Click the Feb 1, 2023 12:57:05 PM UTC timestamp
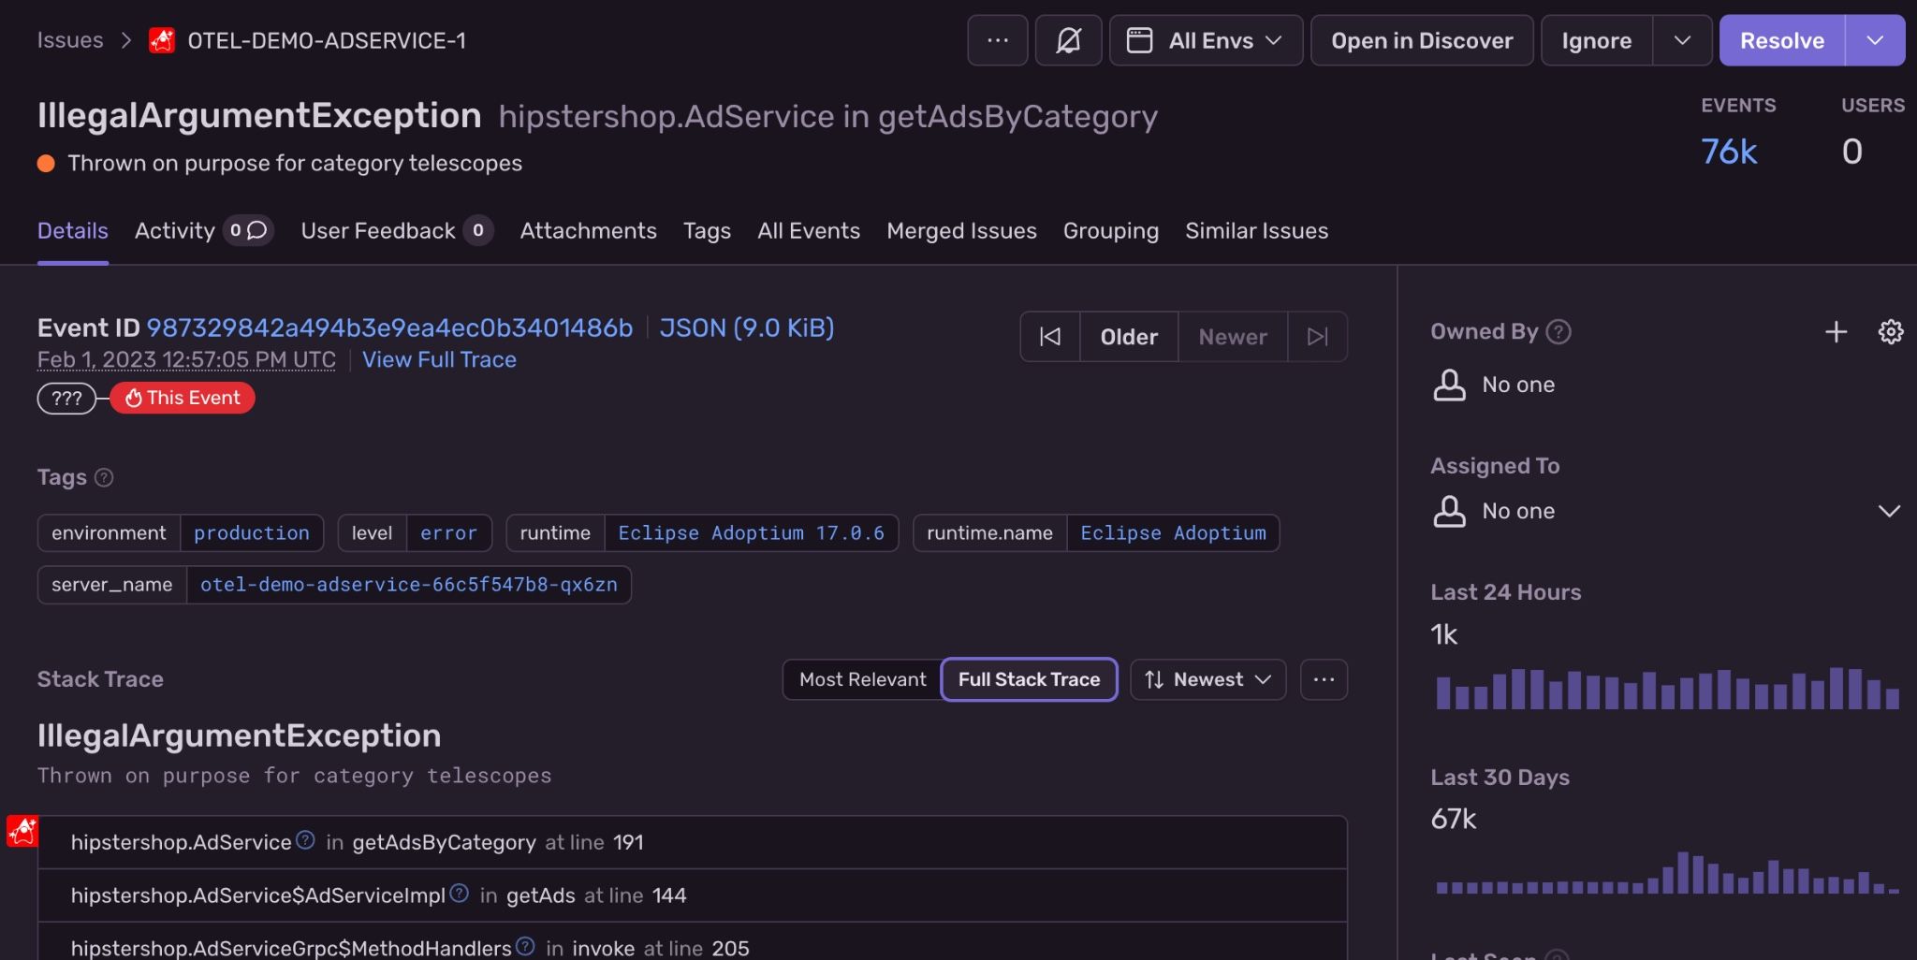This screenshot has height=960, width=1917. (x=186, y=360)
